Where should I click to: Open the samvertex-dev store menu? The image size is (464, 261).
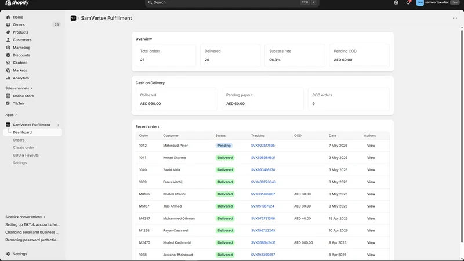pyautogui.click(x=438, y=2)
